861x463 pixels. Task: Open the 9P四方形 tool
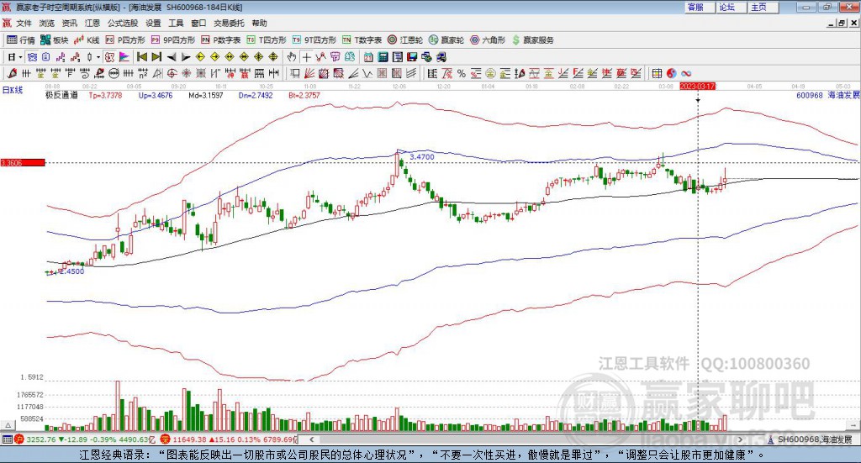tap(173, 40)
